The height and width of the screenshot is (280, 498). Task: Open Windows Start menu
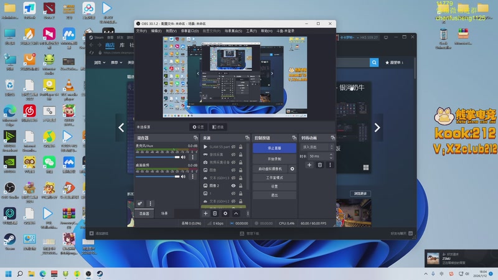(x=9, y=274)
